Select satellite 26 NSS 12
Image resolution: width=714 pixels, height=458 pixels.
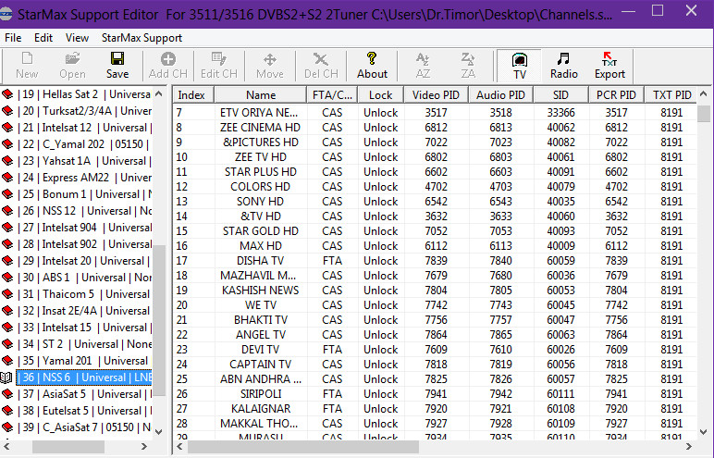click(84, 211)
